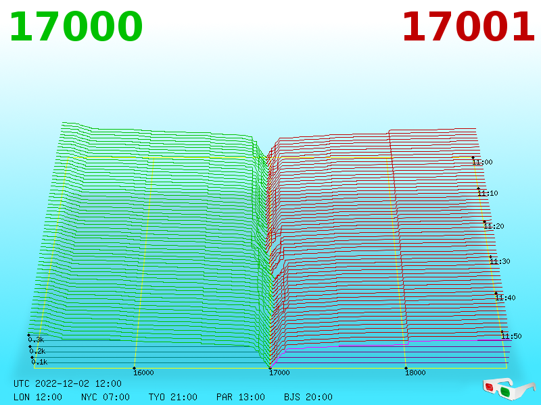Select the 18000 price axis label

(415, 373)
